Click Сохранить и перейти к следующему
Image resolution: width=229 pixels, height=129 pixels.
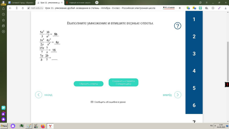click(123, 82)
